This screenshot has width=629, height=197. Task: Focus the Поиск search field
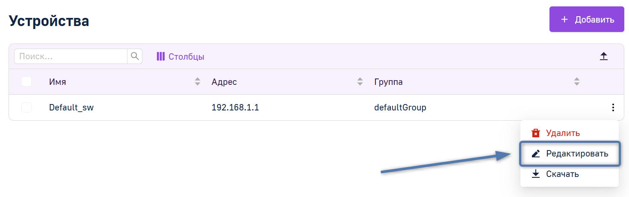[71, 56]
